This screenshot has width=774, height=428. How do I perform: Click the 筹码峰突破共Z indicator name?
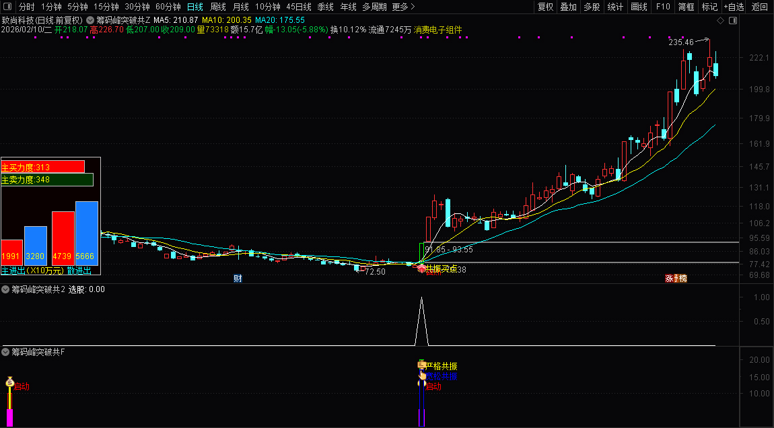click(123, 20)
